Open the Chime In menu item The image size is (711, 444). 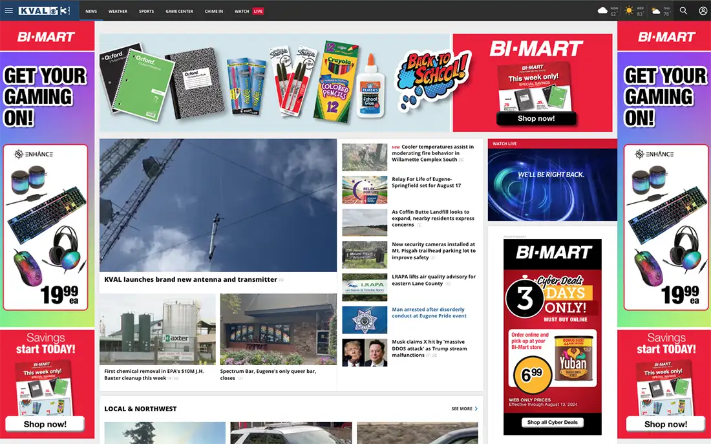click(213, 11)
